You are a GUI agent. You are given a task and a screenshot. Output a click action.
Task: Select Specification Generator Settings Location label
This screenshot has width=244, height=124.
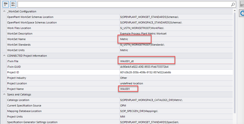pos(32,122)
